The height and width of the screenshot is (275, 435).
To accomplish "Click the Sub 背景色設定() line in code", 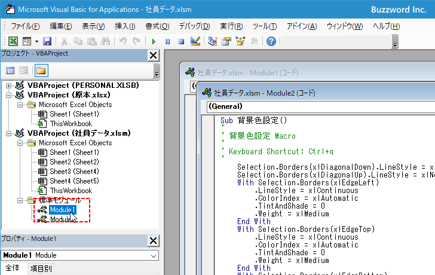I will 254,120.
